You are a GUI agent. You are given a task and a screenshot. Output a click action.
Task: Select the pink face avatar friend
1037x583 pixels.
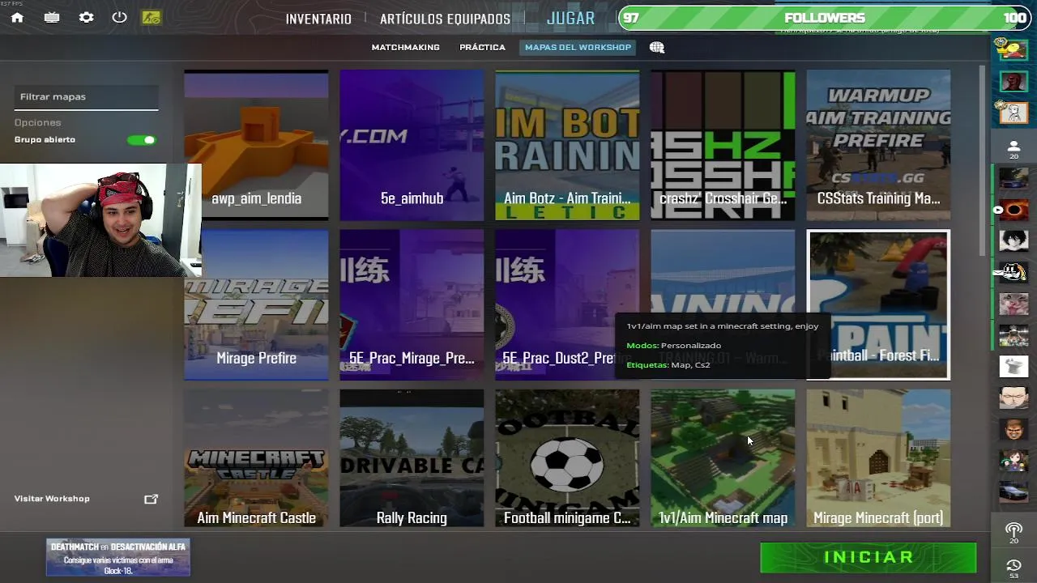point(1014,304)
